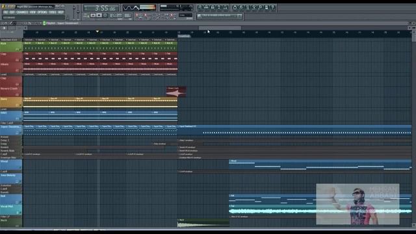This screenshot has height=234, width=416.
Task: Click the play button in transport
Action: [93, 16]
